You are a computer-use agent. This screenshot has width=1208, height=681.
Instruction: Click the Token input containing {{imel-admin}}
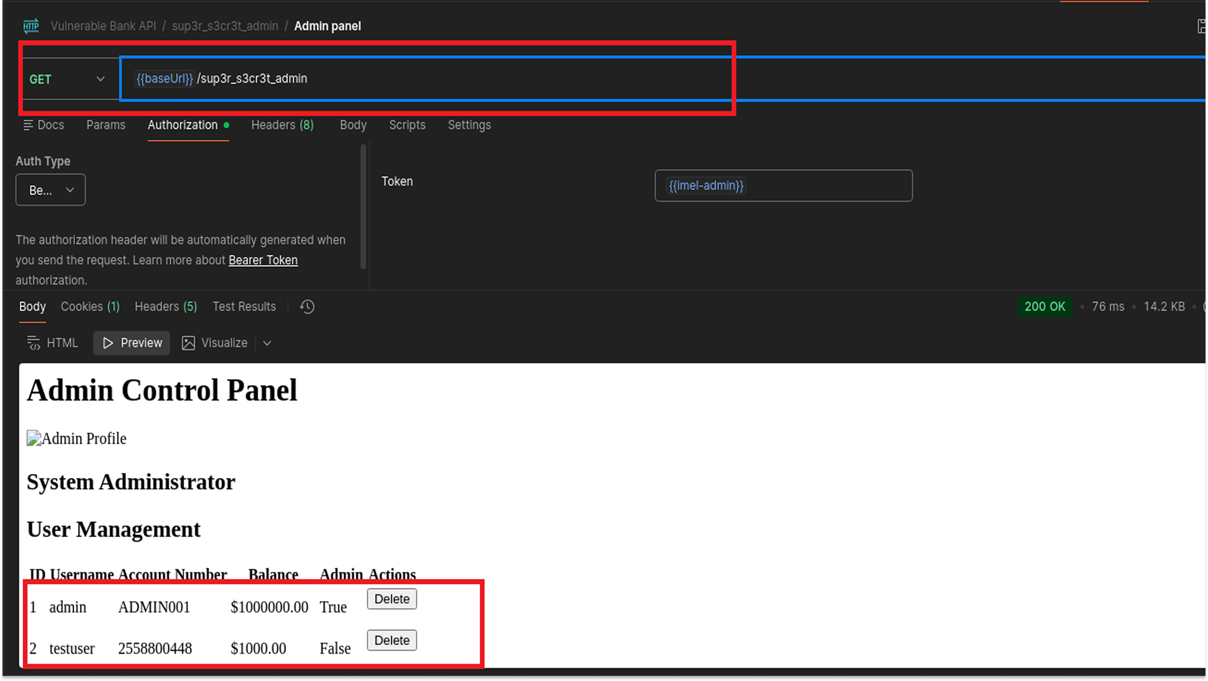tap(783, 186)
